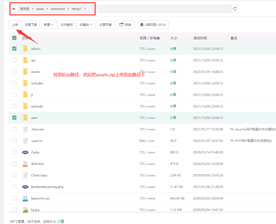The image size is (276, 224).
Task: Click the includes folder icon
Action: pos(25,83)
